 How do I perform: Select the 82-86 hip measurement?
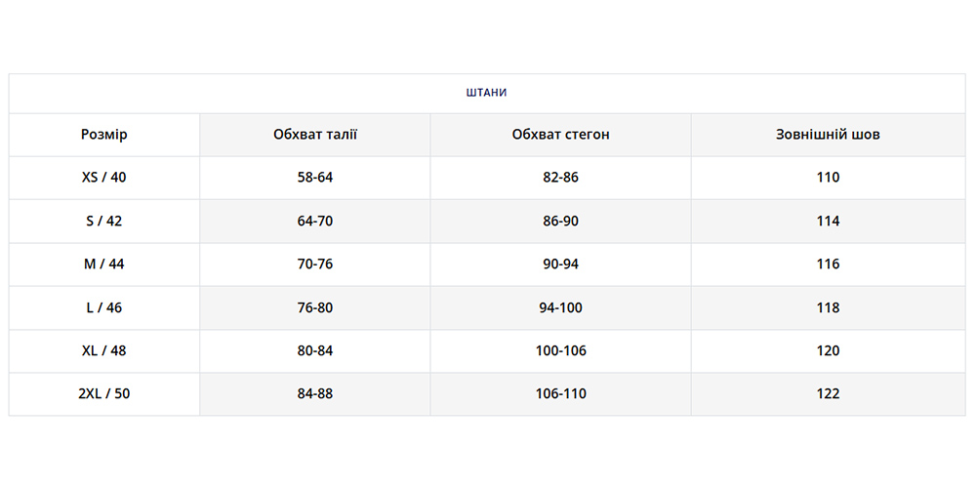(560, 178)
